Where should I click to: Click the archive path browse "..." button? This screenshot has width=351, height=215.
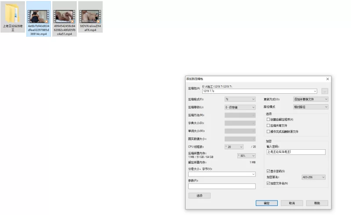pyautogui.click(x=325, y=91)
